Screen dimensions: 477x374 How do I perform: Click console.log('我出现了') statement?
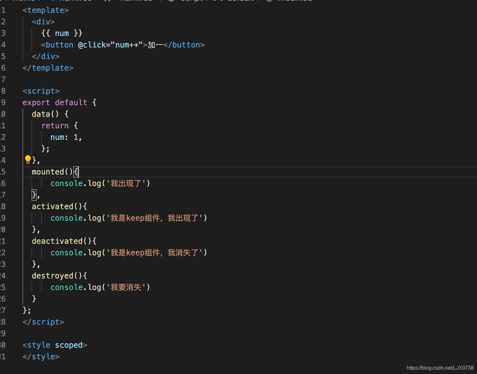[x=100, y=183]
